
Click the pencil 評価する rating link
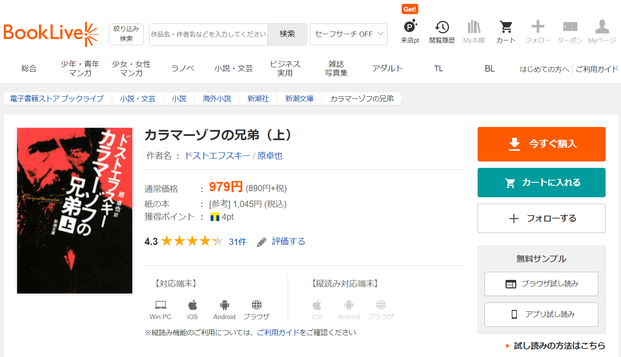click(x=281, y=242)
